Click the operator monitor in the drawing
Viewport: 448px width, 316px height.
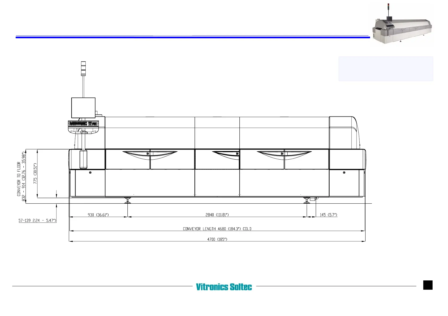(x=83, y=108)
